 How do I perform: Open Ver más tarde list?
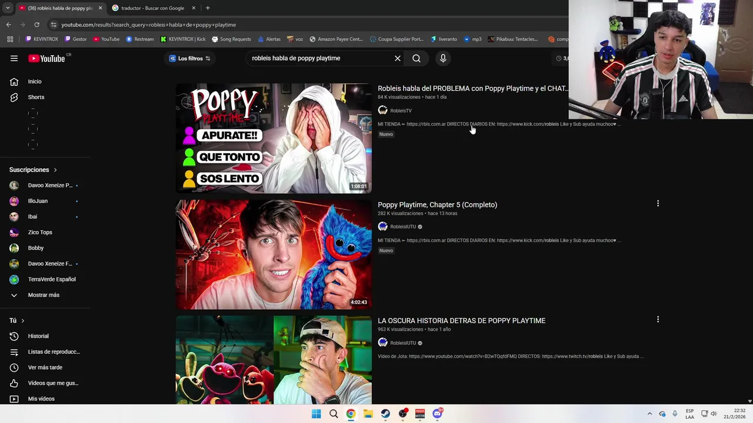click(45, 367)
